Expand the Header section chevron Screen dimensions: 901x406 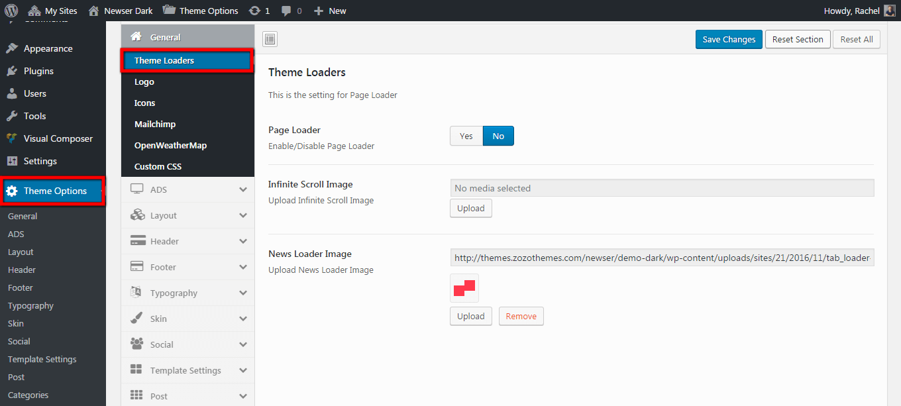coord(243,241)
